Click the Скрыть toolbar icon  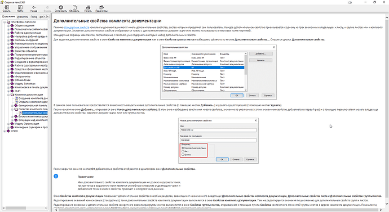click(6, 7)
